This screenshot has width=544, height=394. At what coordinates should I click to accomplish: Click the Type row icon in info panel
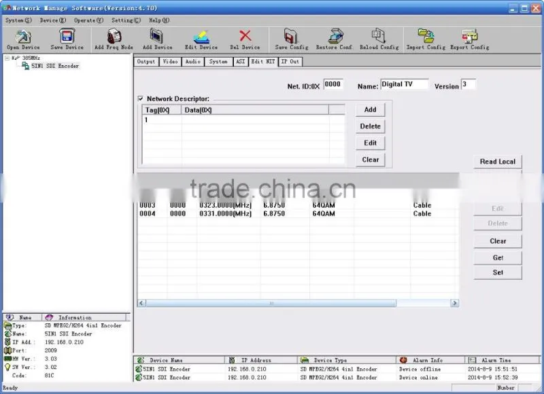tap(7, 326)
